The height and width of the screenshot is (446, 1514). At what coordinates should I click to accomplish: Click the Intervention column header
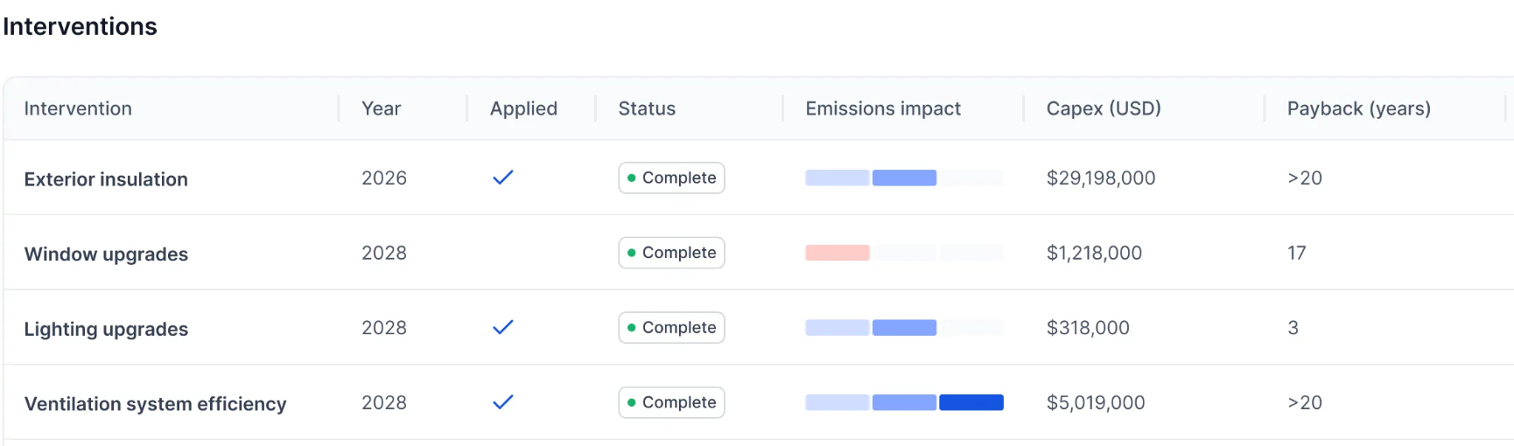click(78, 108)
